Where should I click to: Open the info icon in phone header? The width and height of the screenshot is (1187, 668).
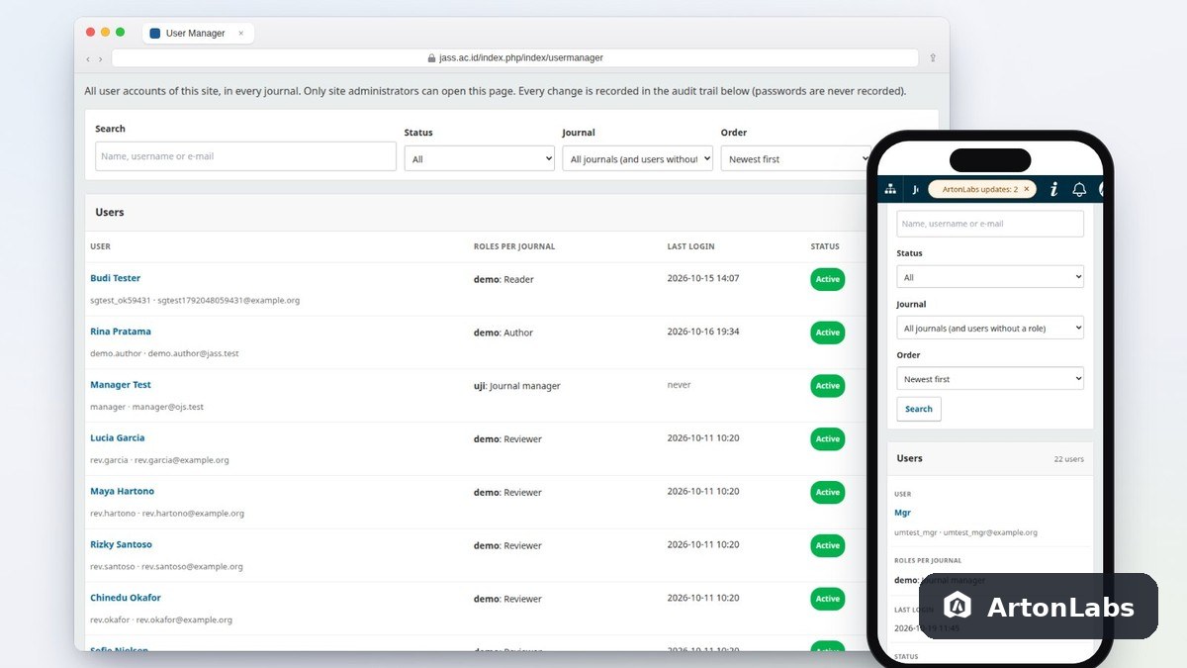(x=1053, y=189)
